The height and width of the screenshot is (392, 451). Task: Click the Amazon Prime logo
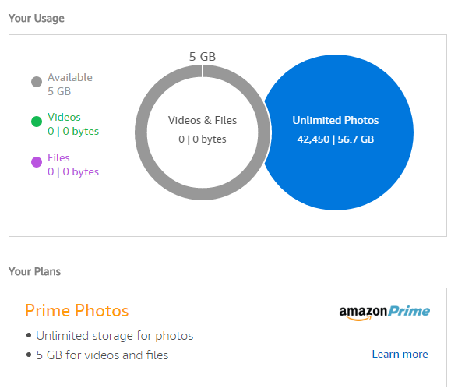pyautogui.click(x=384, y=313)
